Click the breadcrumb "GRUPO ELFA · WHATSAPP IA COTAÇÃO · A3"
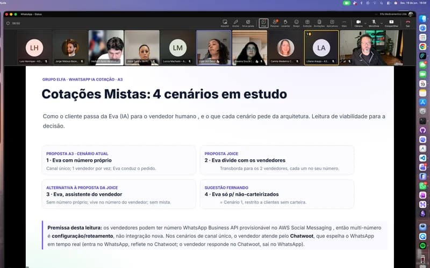The height and width of the screenshot is (268, 430). click(82, 79)
